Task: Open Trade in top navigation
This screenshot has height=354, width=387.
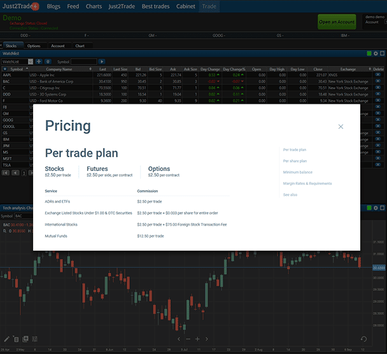Action: pos(209,6)
